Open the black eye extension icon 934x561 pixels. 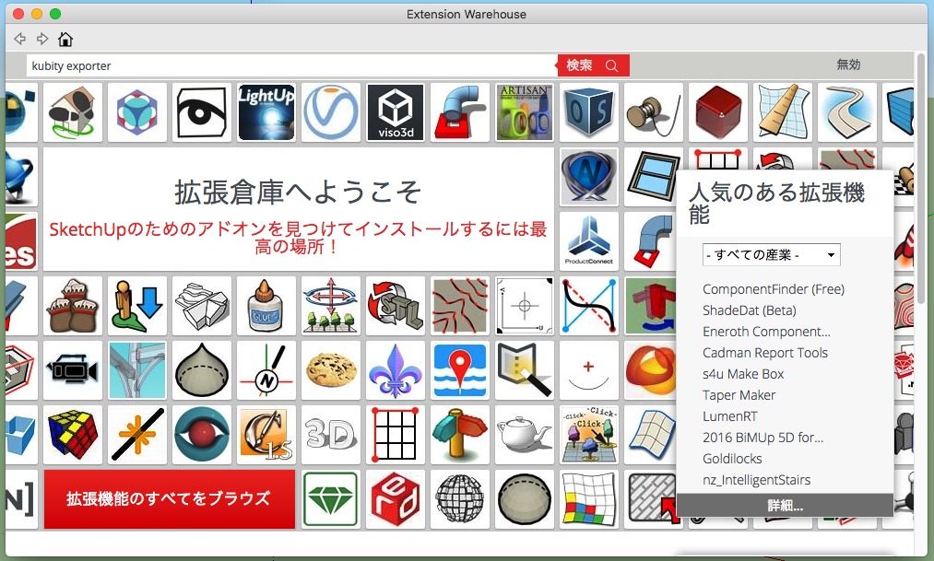(202, 112)
